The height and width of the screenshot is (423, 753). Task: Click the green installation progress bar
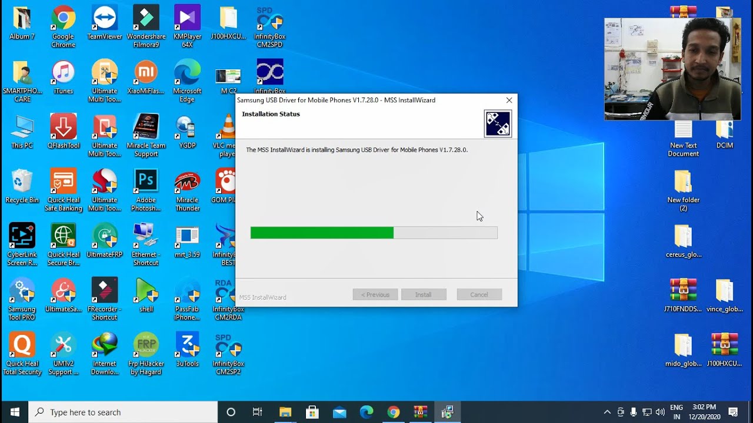coord(374,233)
